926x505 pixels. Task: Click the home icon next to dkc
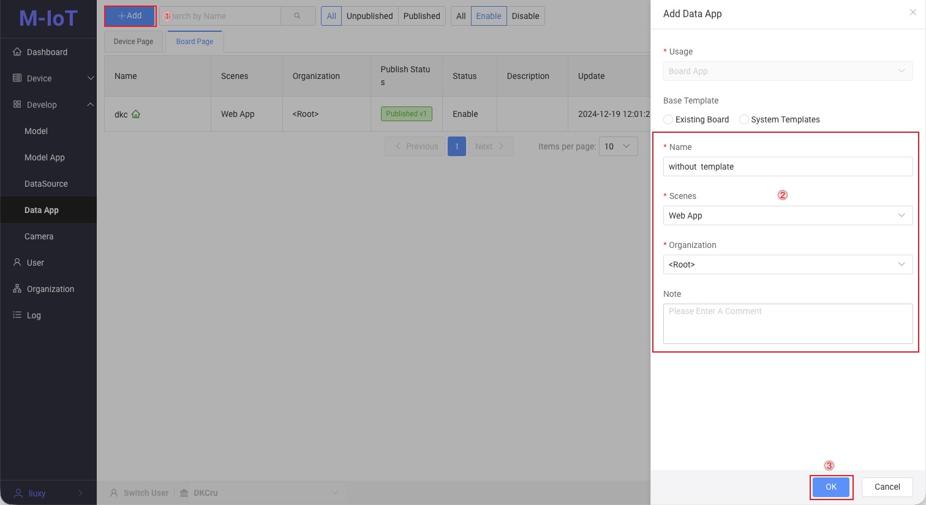pos(136,114)
